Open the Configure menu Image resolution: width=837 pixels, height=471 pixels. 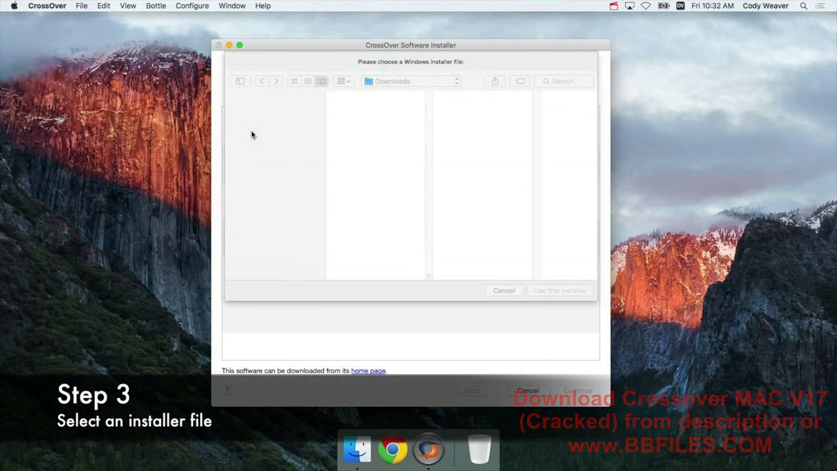tap(192, 6)
